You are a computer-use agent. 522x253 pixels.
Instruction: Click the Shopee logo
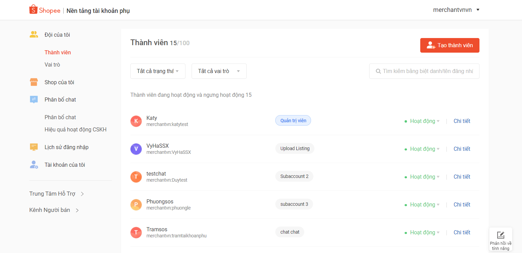45,10
